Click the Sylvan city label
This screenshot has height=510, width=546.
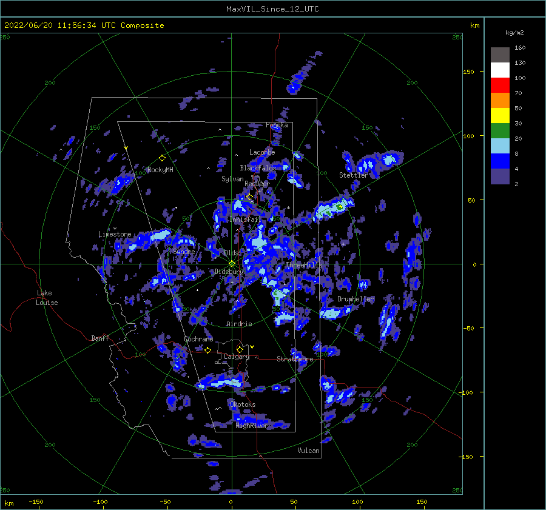[232, 179]
